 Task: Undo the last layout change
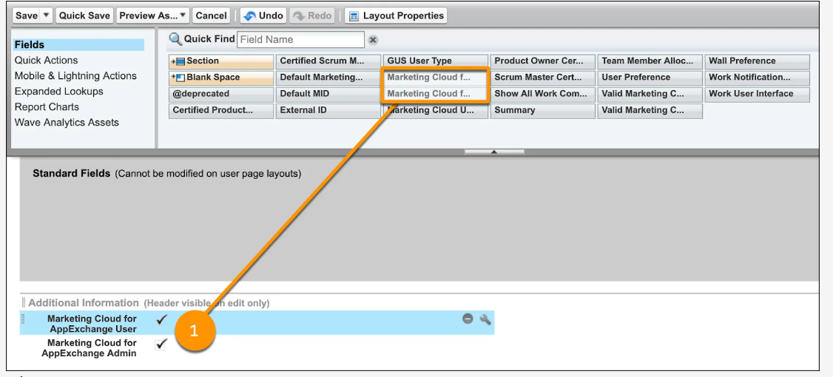point(263,16)
